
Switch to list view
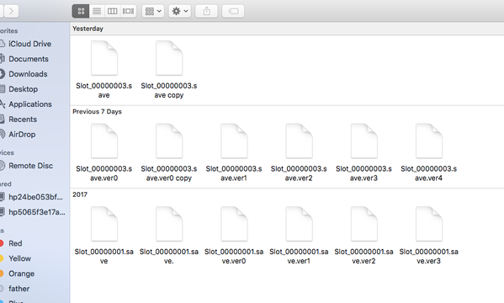(97, 11)
